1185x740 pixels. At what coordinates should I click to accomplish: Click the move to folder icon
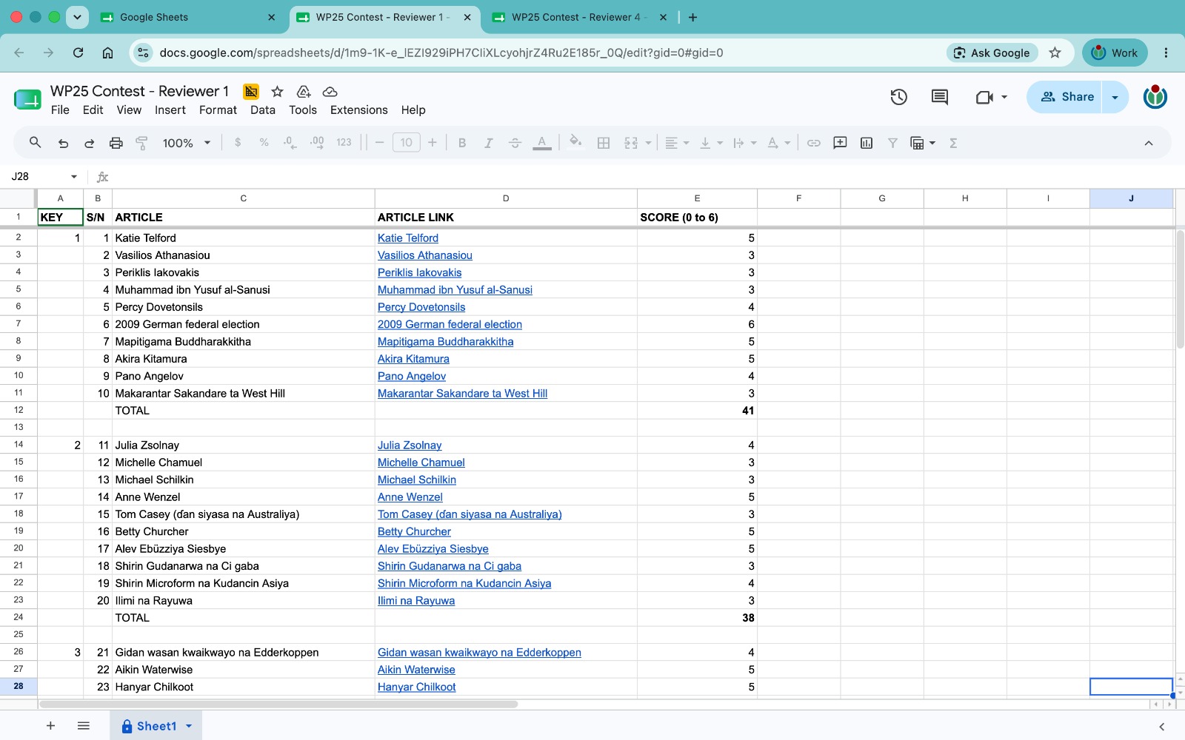(x=304, y=92)
